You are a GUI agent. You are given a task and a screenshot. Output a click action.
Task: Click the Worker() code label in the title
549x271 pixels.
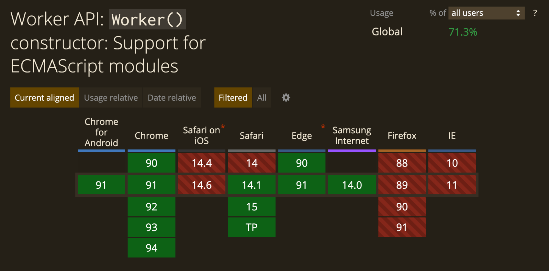(x=147, y=19)
